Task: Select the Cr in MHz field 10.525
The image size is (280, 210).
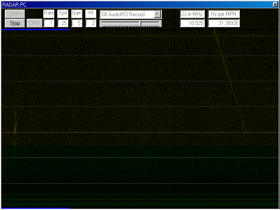Action: click(x=192, y=23)
